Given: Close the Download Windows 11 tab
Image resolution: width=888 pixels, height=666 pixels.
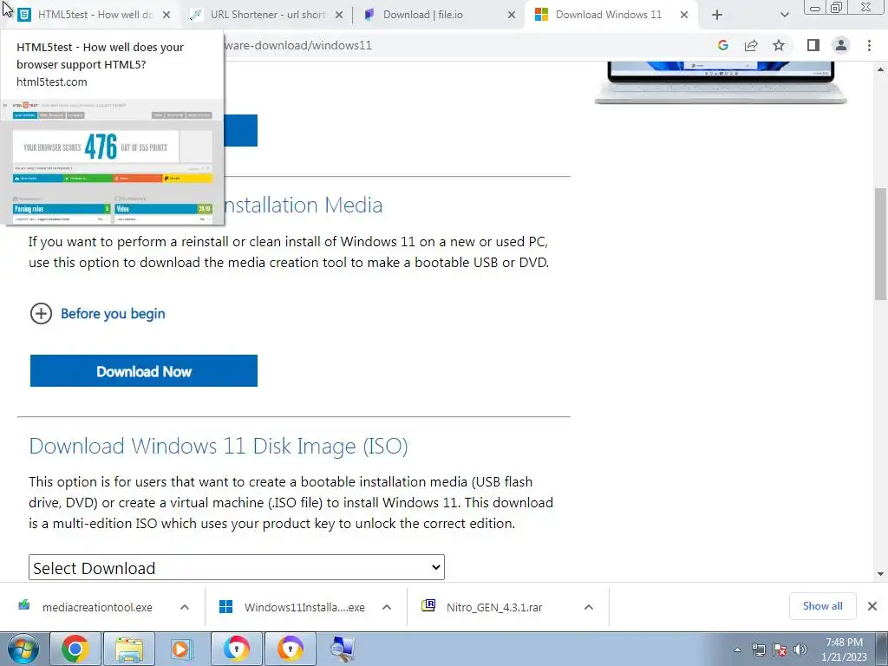Looking at the screenshot, I should (684, 15).
